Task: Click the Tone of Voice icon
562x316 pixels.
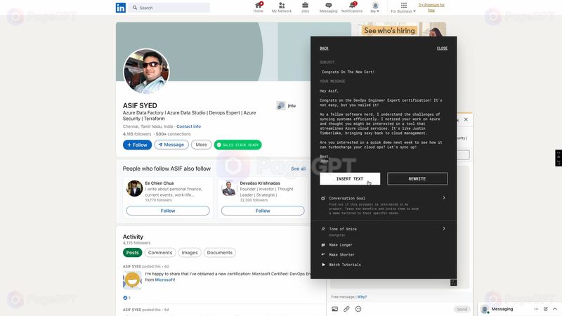Action: click(x=323, y=229)
